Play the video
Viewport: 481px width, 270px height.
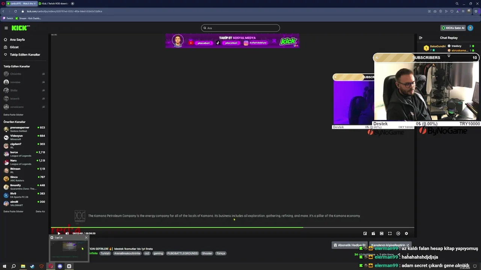pos(59,233)
